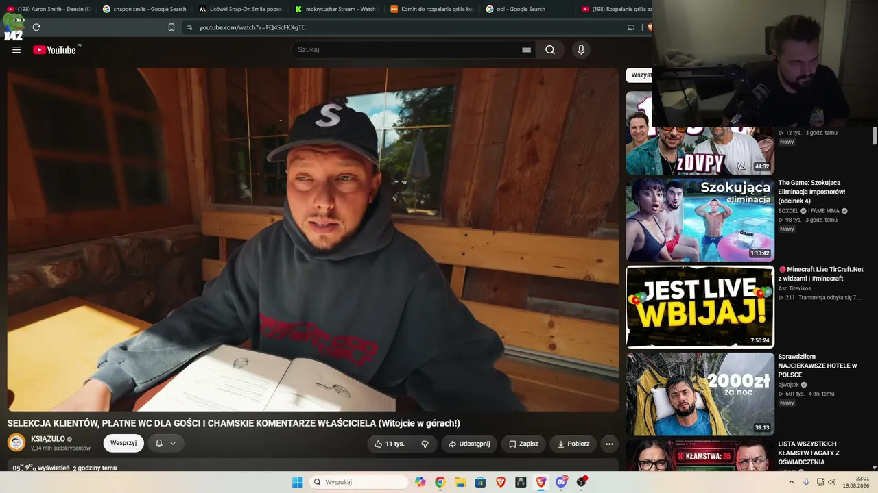
Task: Open Lista Wszystkich Kłamstw Fagaty title
Action: 809,453
